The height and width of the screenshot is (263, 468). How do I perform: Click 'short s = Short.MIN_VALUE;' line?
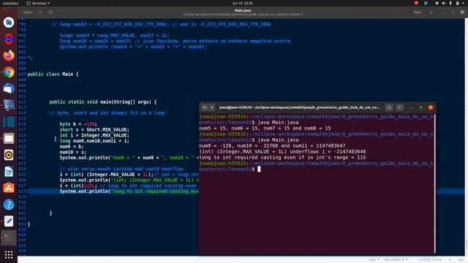coord(94,130)
